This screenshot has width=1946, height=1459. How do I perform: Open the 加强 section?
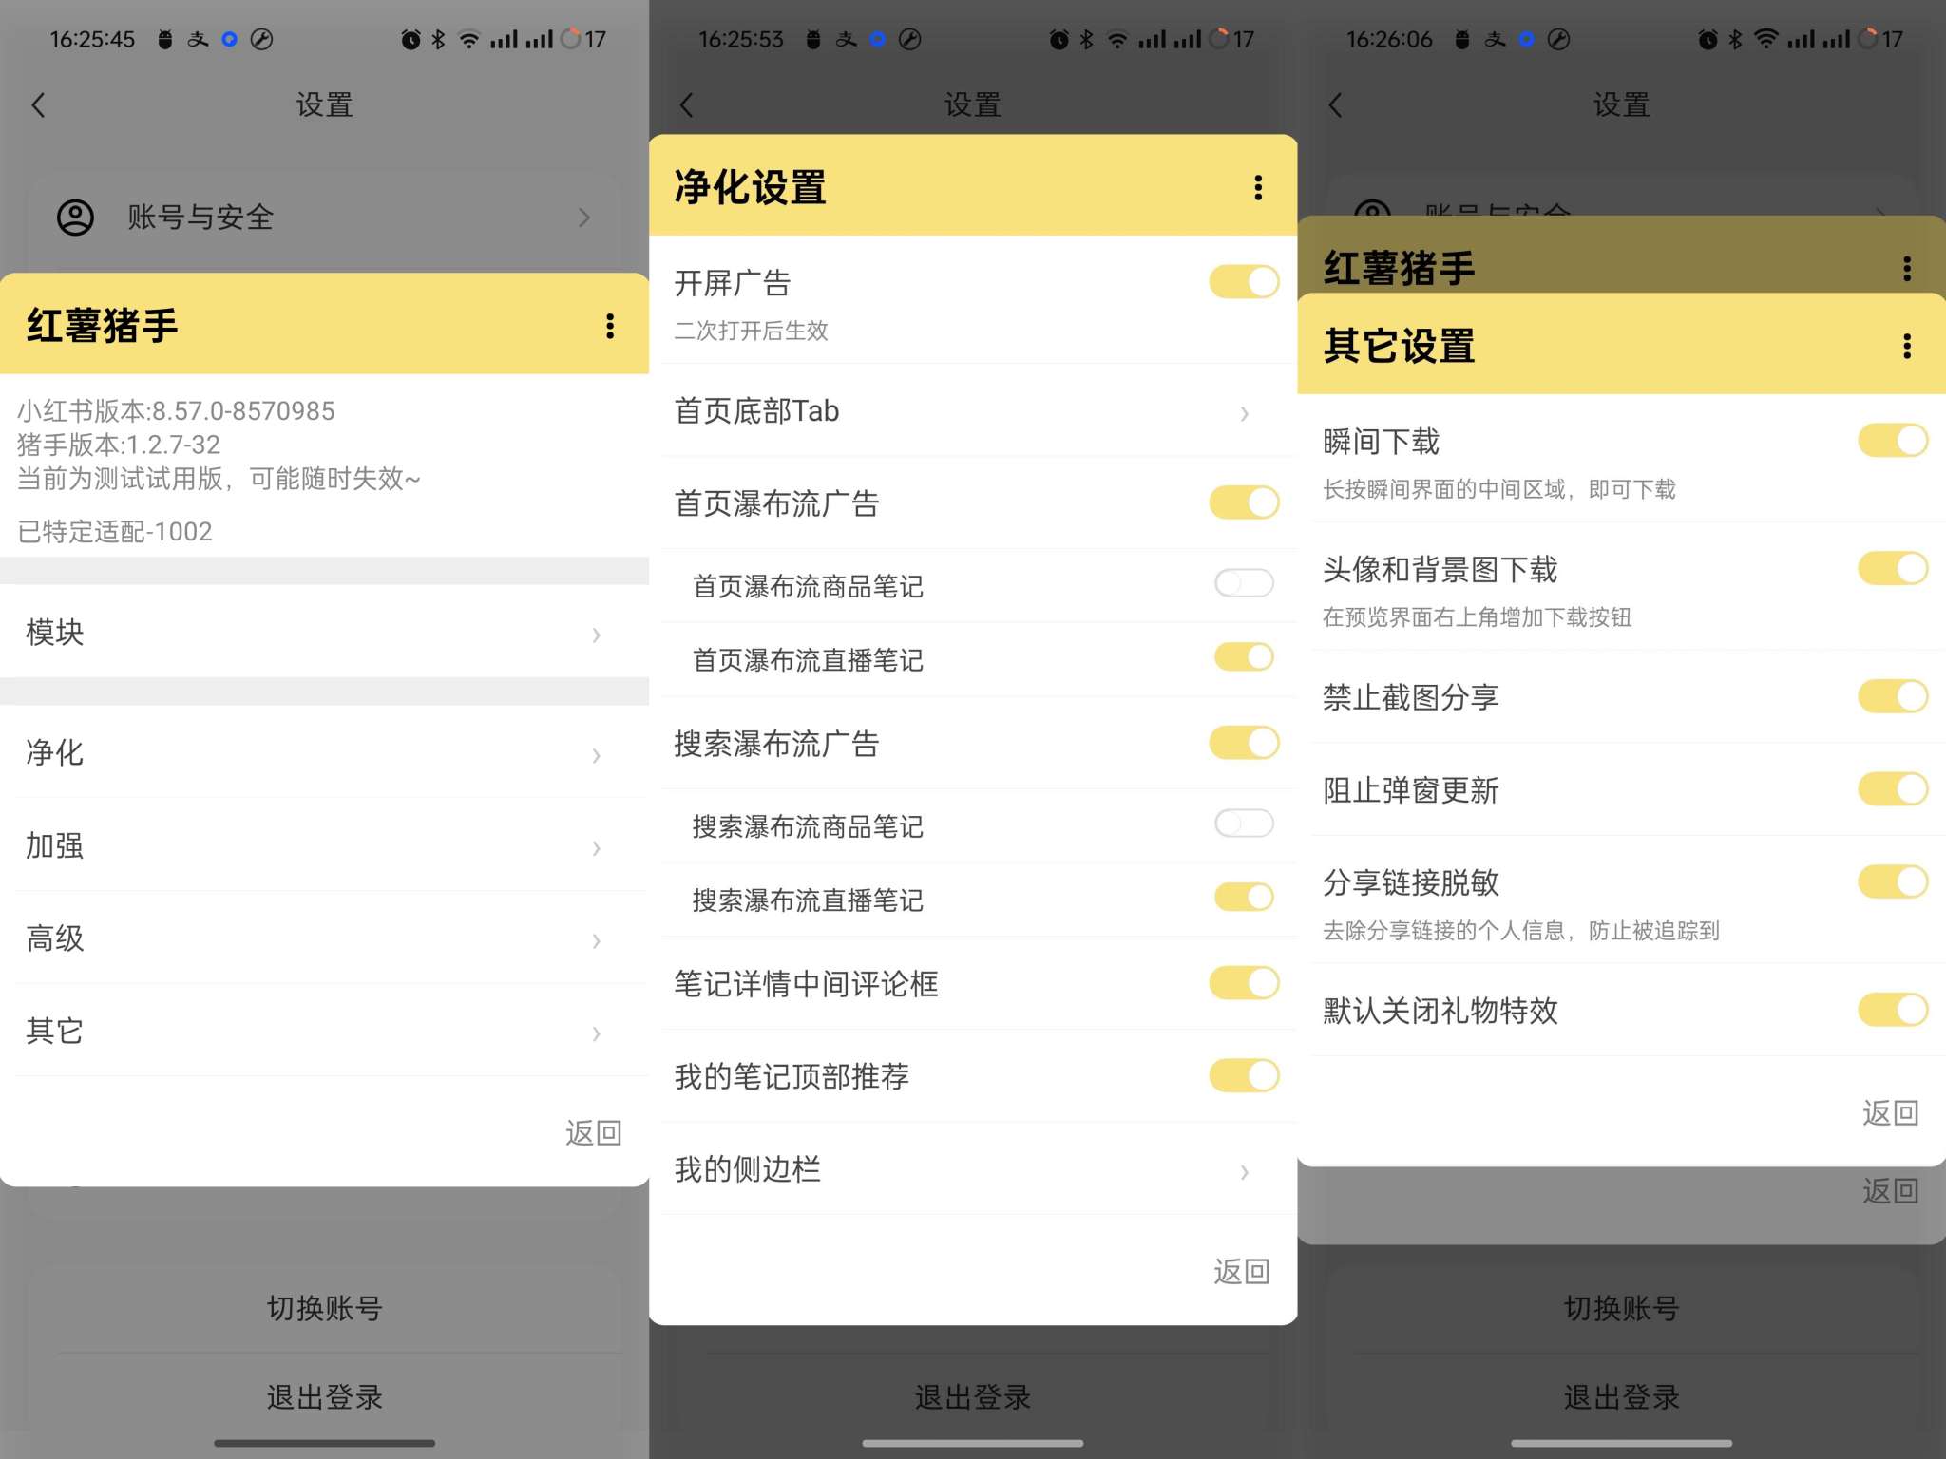324,845
